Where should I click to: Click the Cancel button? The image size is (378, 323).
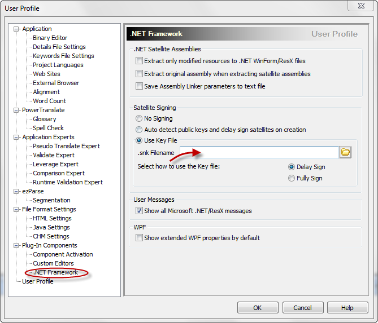(x=303, y=308)
